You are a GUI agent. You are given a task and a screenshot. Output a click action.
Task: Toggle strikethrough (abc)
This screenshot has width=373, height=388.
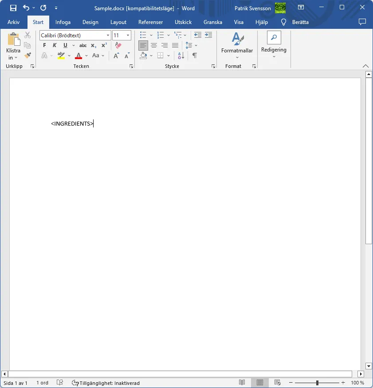pos(83,46)
